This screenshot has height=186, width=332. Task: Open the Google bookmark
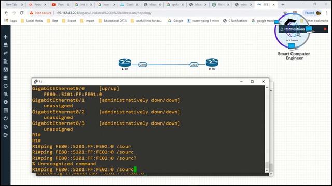pos(175,21)
